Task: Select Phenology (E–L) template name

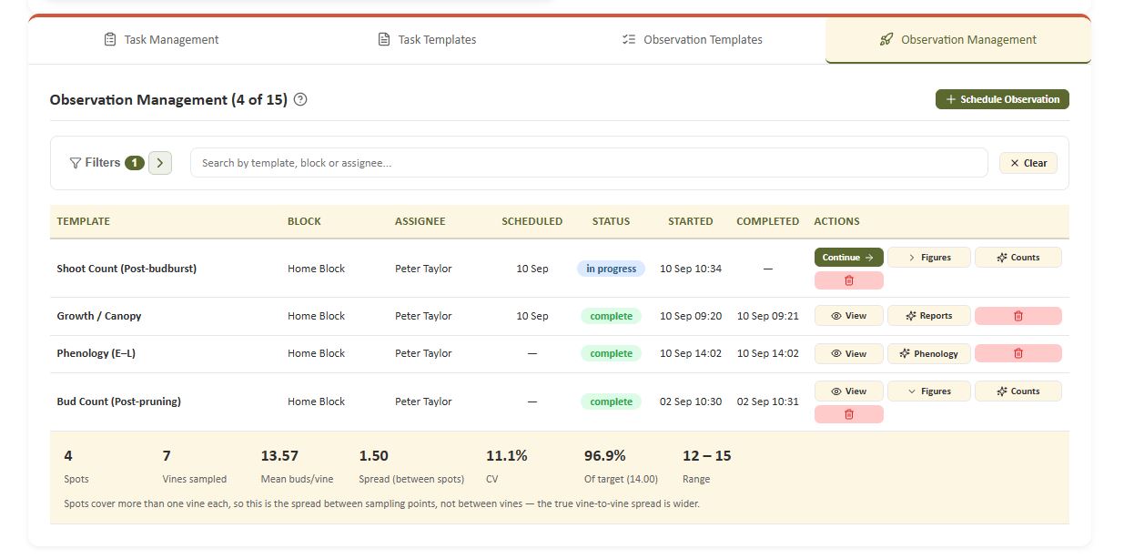Action: pos(96,353)
